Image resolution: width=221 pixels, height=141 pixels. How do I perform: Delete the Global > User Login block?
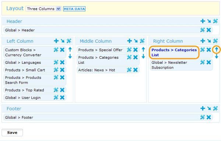62,98
